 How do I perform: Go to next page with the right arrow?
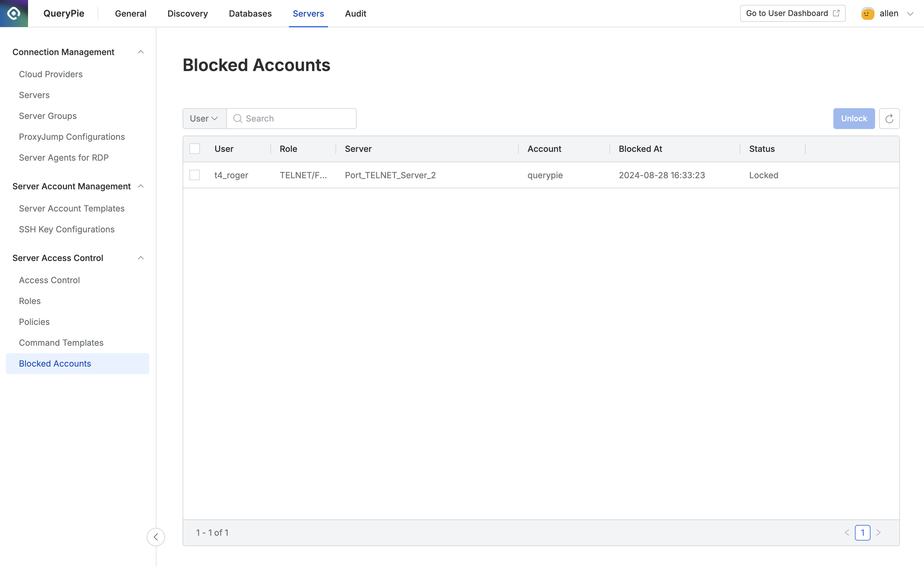click(878, 532)
